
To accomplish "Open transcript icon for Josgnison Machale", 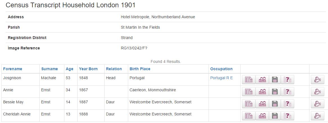I will [249, 79].
